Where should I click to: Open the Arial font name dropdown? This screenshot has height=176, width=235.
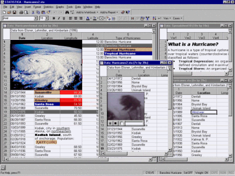(x=35, y=18)
